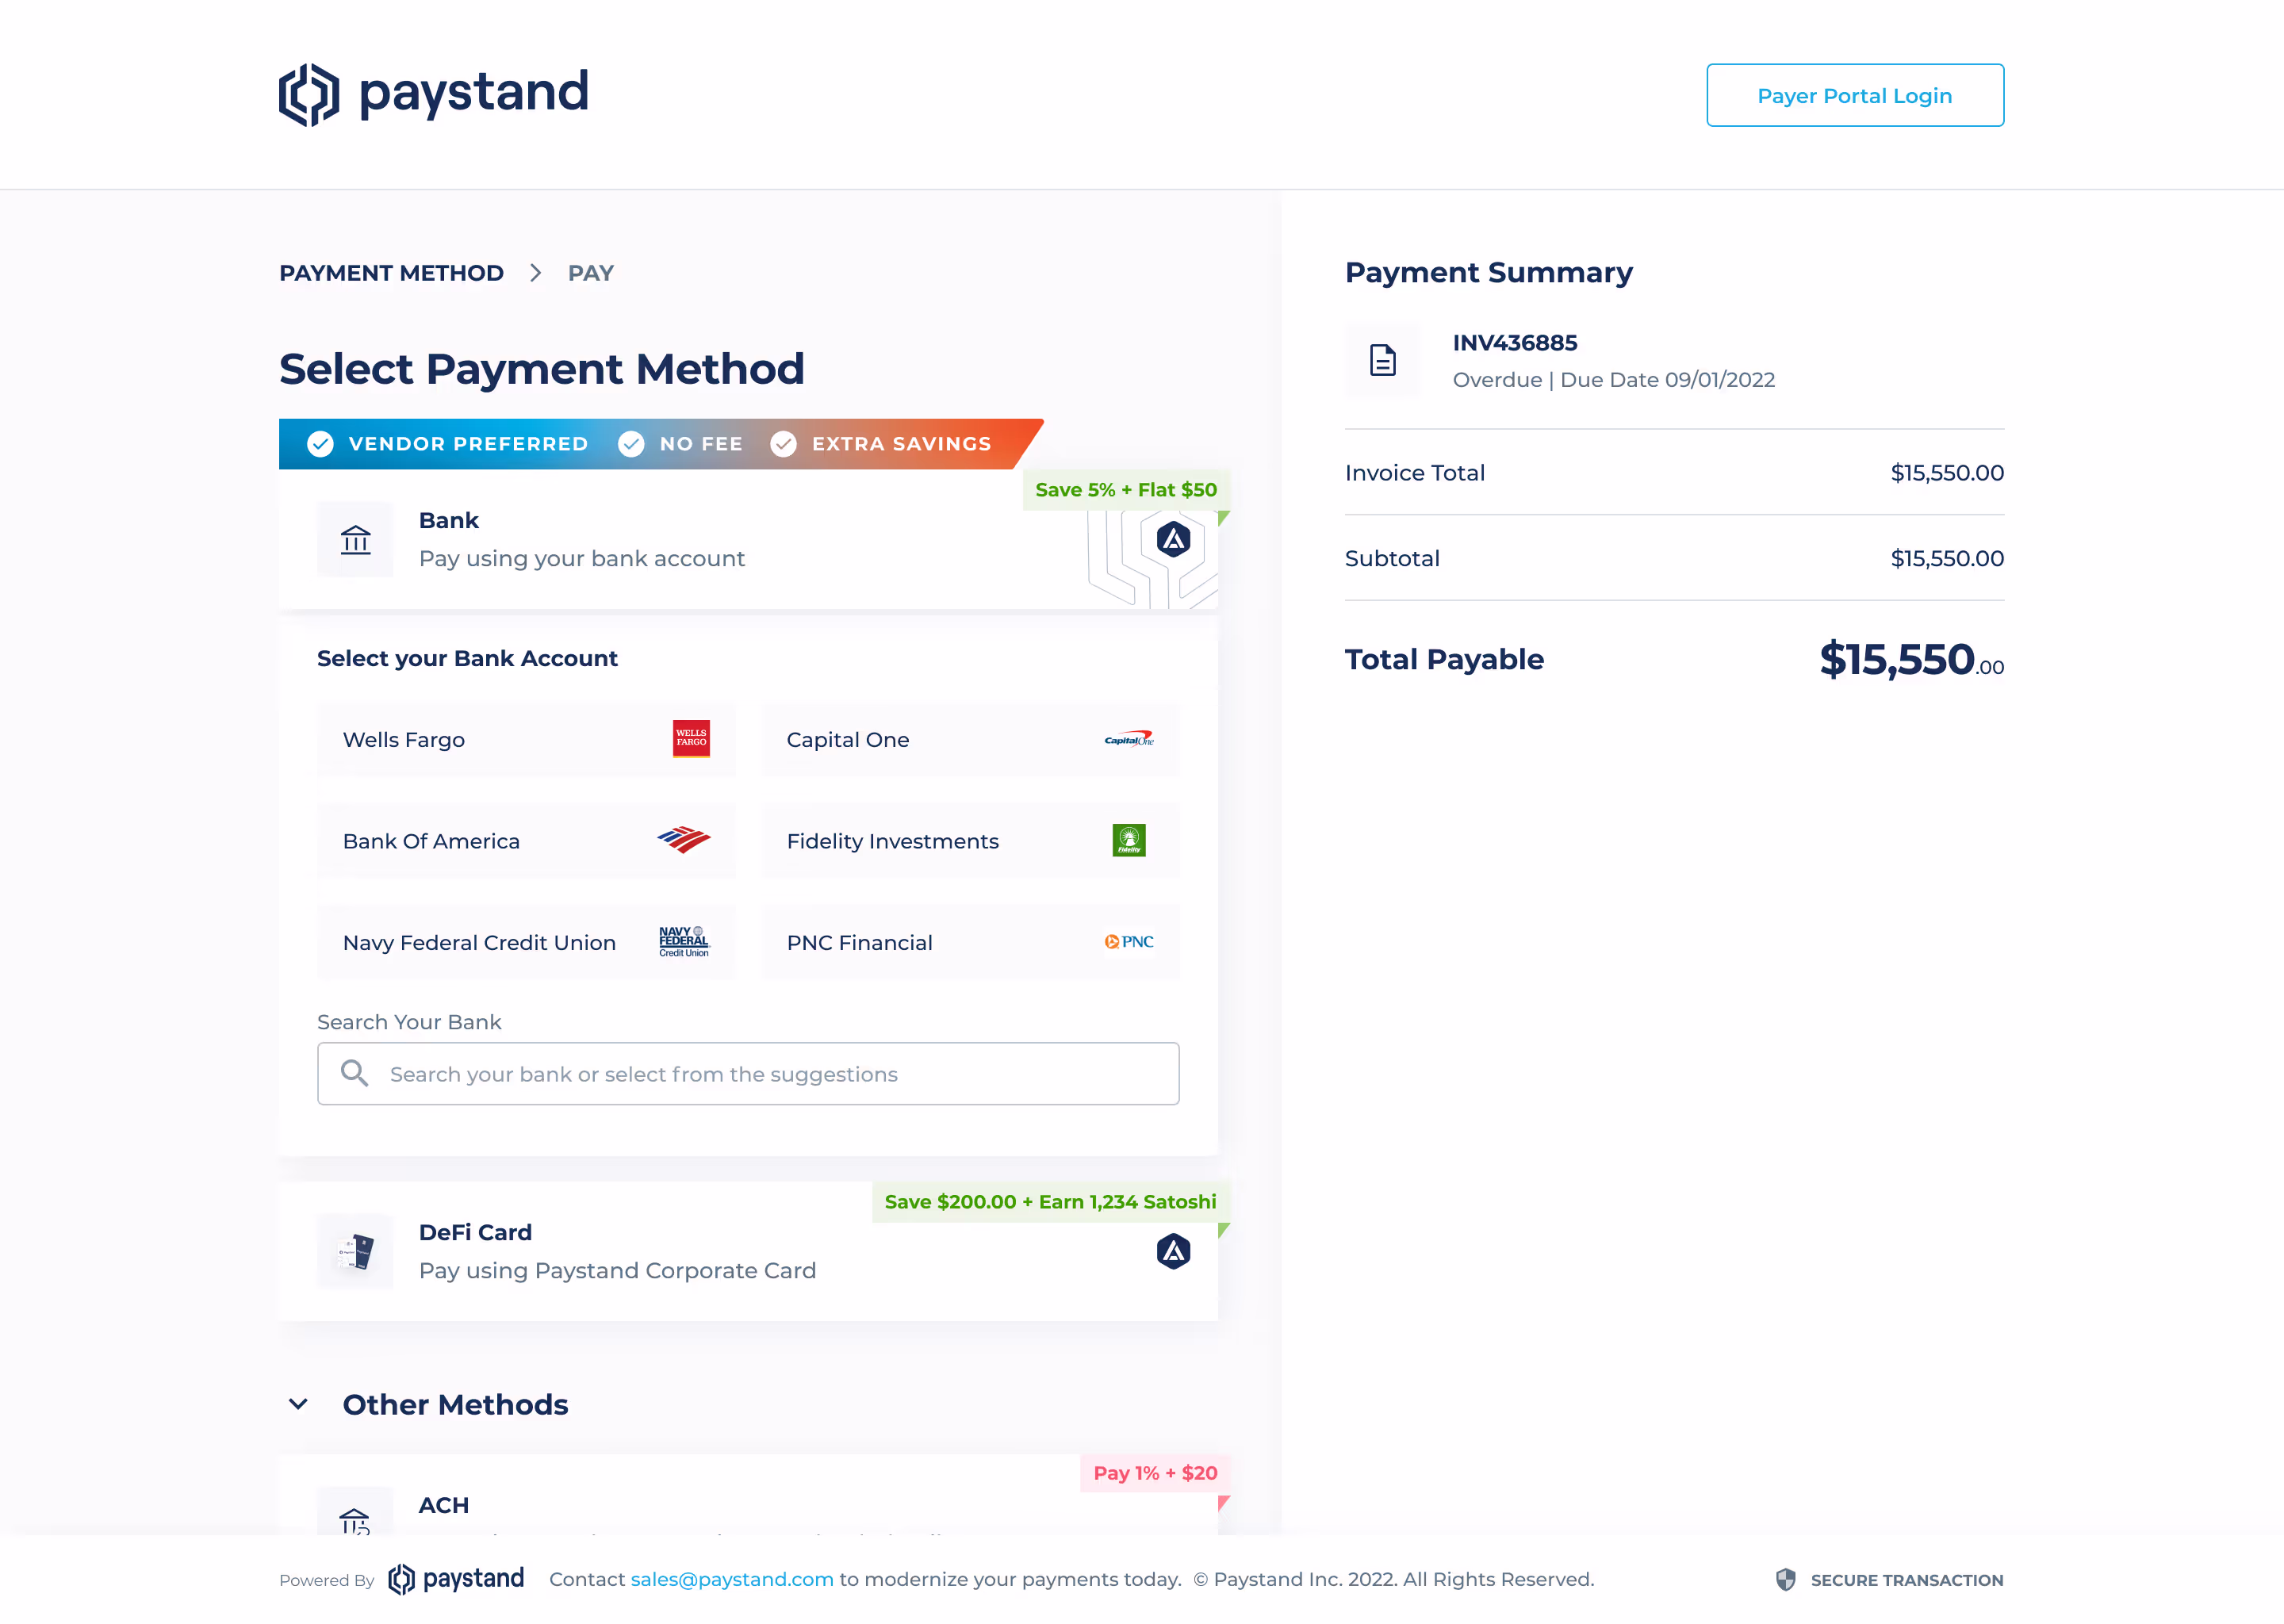The height and width of the screenshot is (1624, 2284).
Task: Select Capital One bank
Action: pyautogui.click(x=970, y=740)
